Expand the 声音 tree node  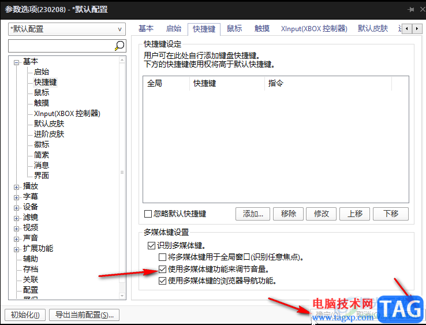[17, 239]
